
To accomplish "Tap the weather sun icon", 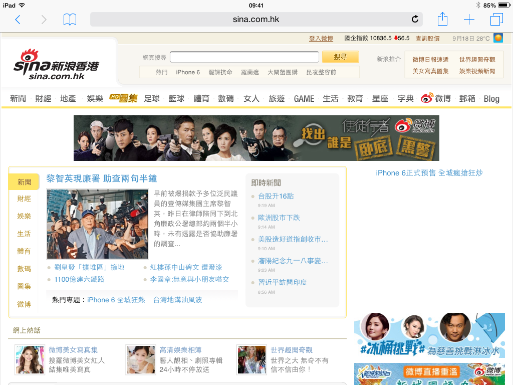I will click(x=498, y=38).
